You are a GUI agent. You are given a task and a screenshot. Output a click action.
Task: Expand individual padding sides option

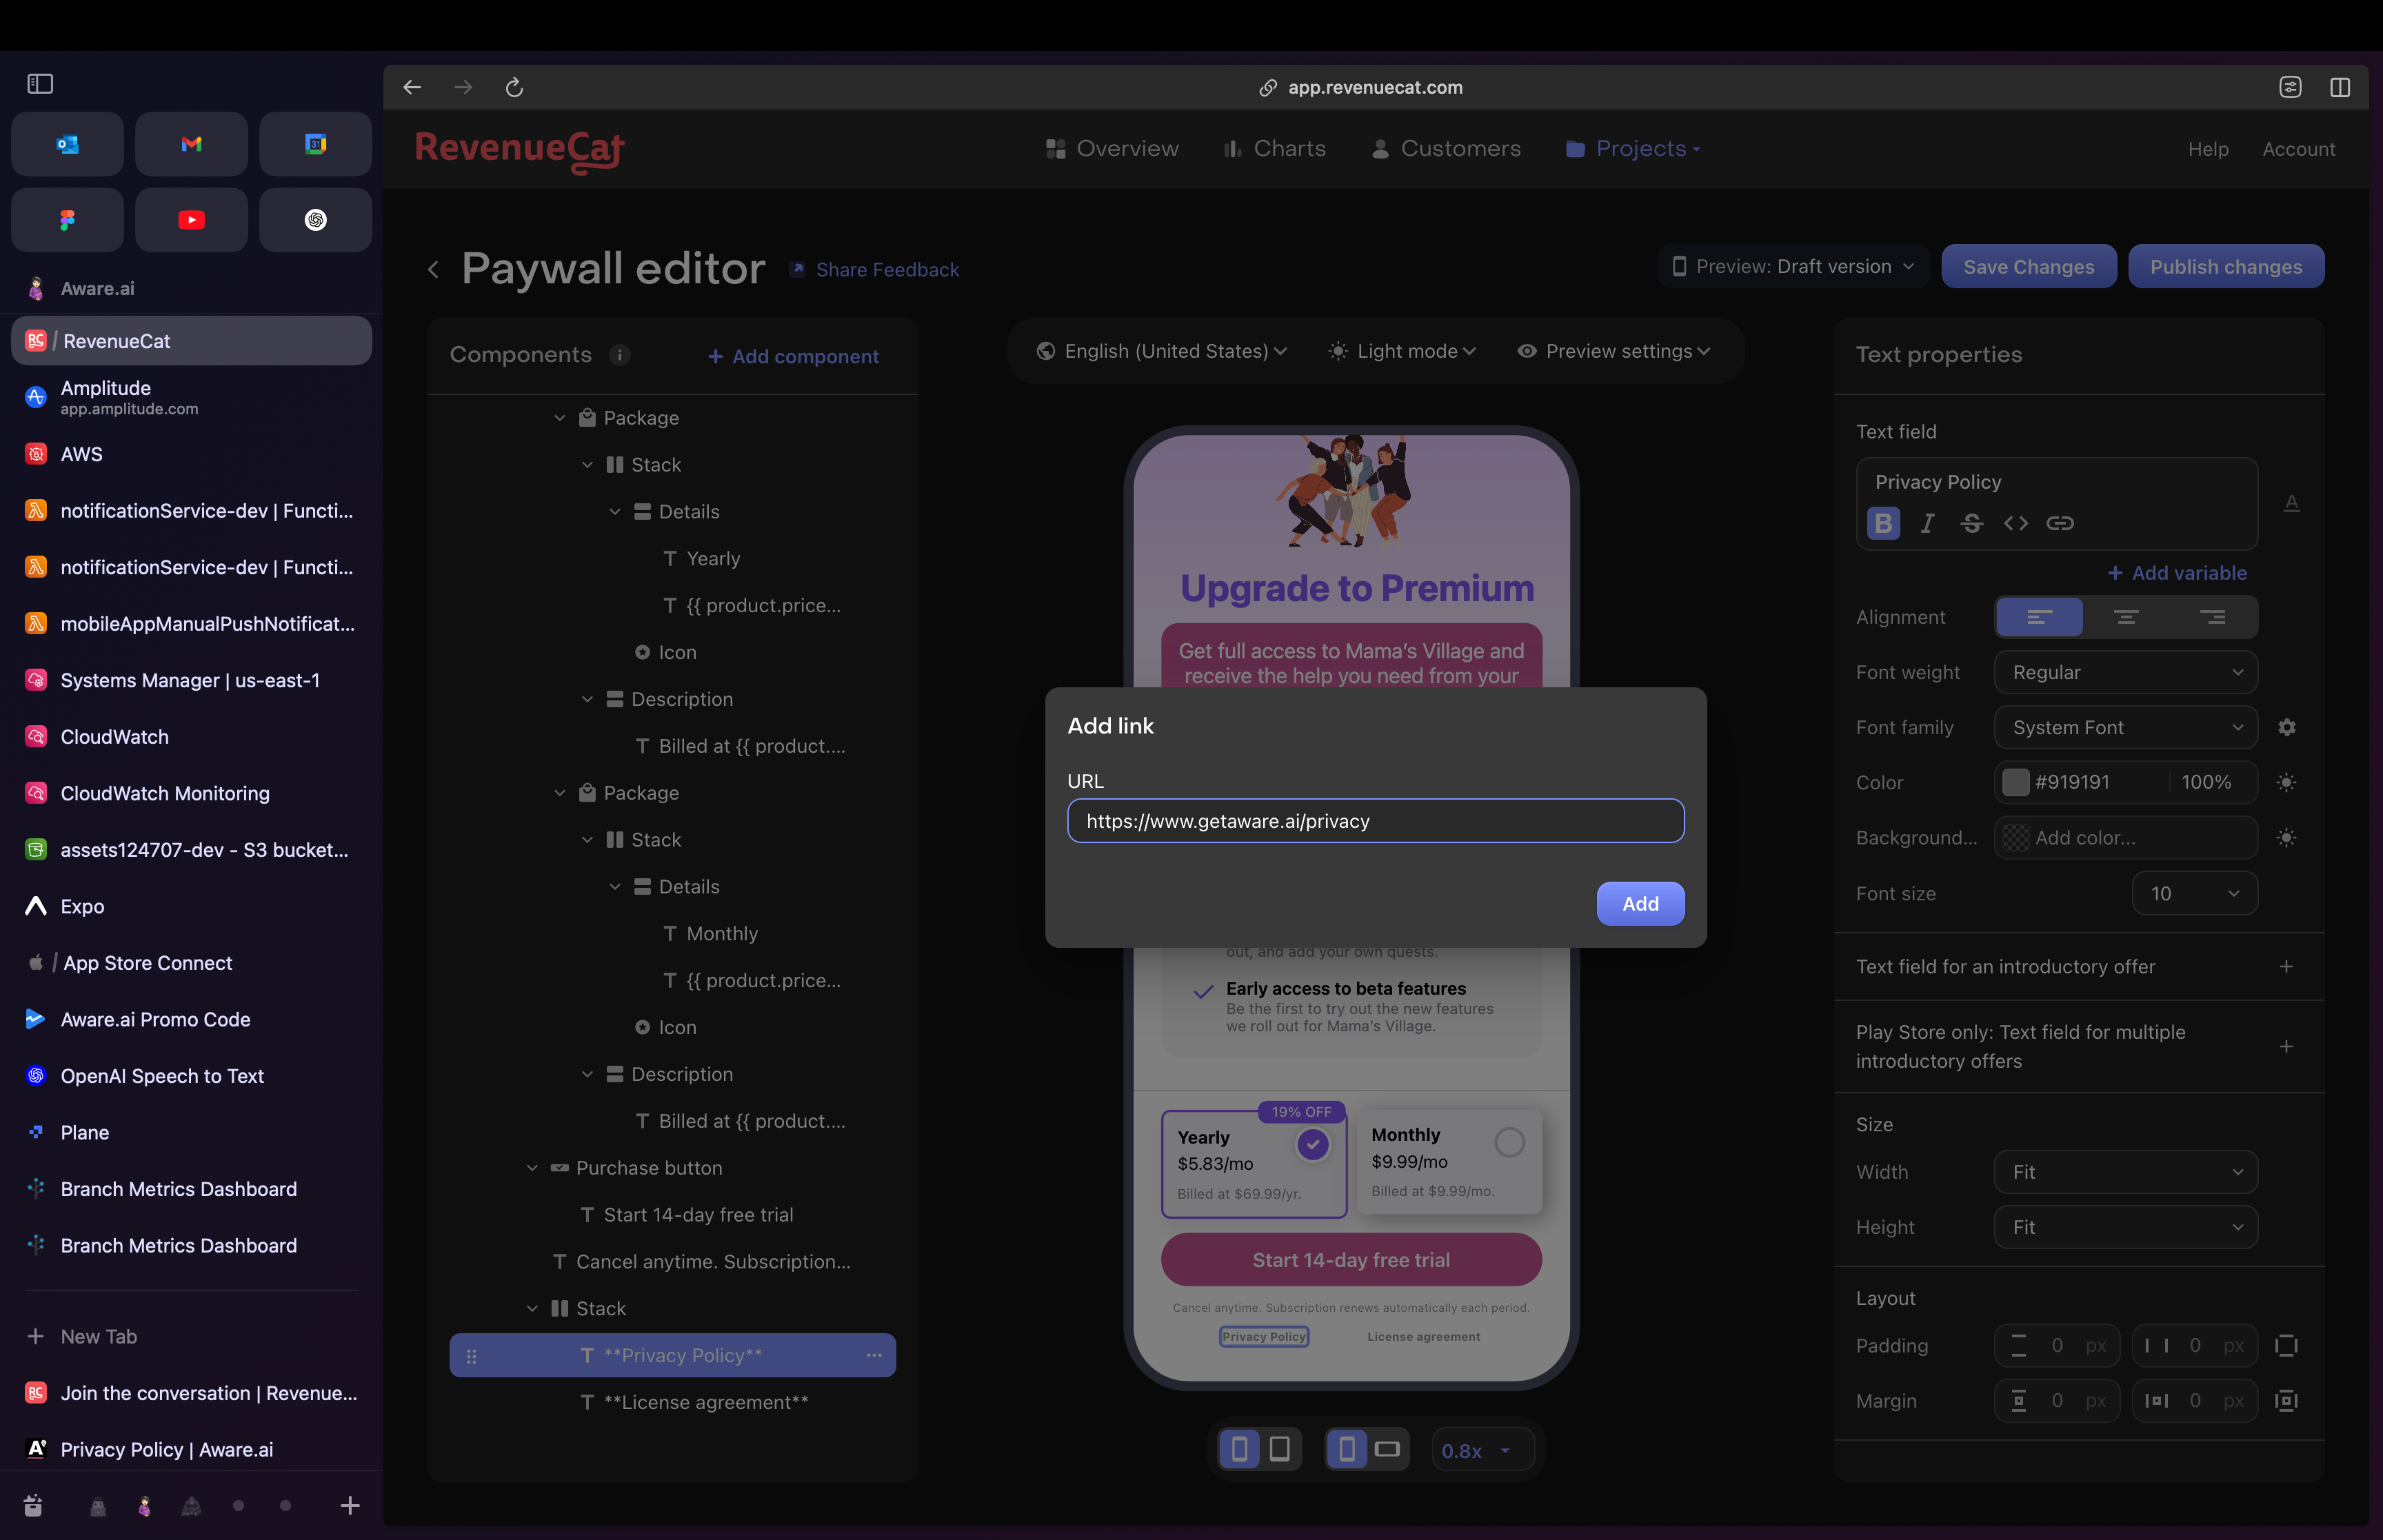pos(2286,1345)
